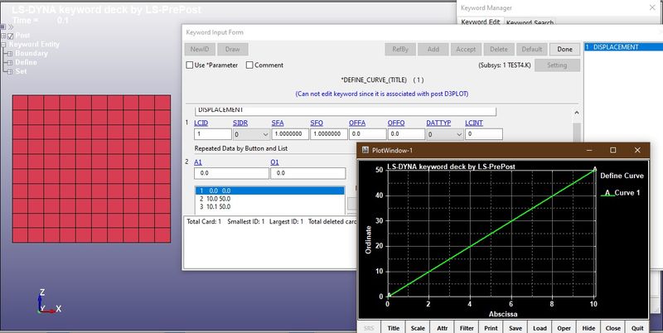This screenshot has width=663, height=333.
Task: Click the PlotWindow-1 title bar app icon
Action: pyautogui.click(x=365, y=150)
